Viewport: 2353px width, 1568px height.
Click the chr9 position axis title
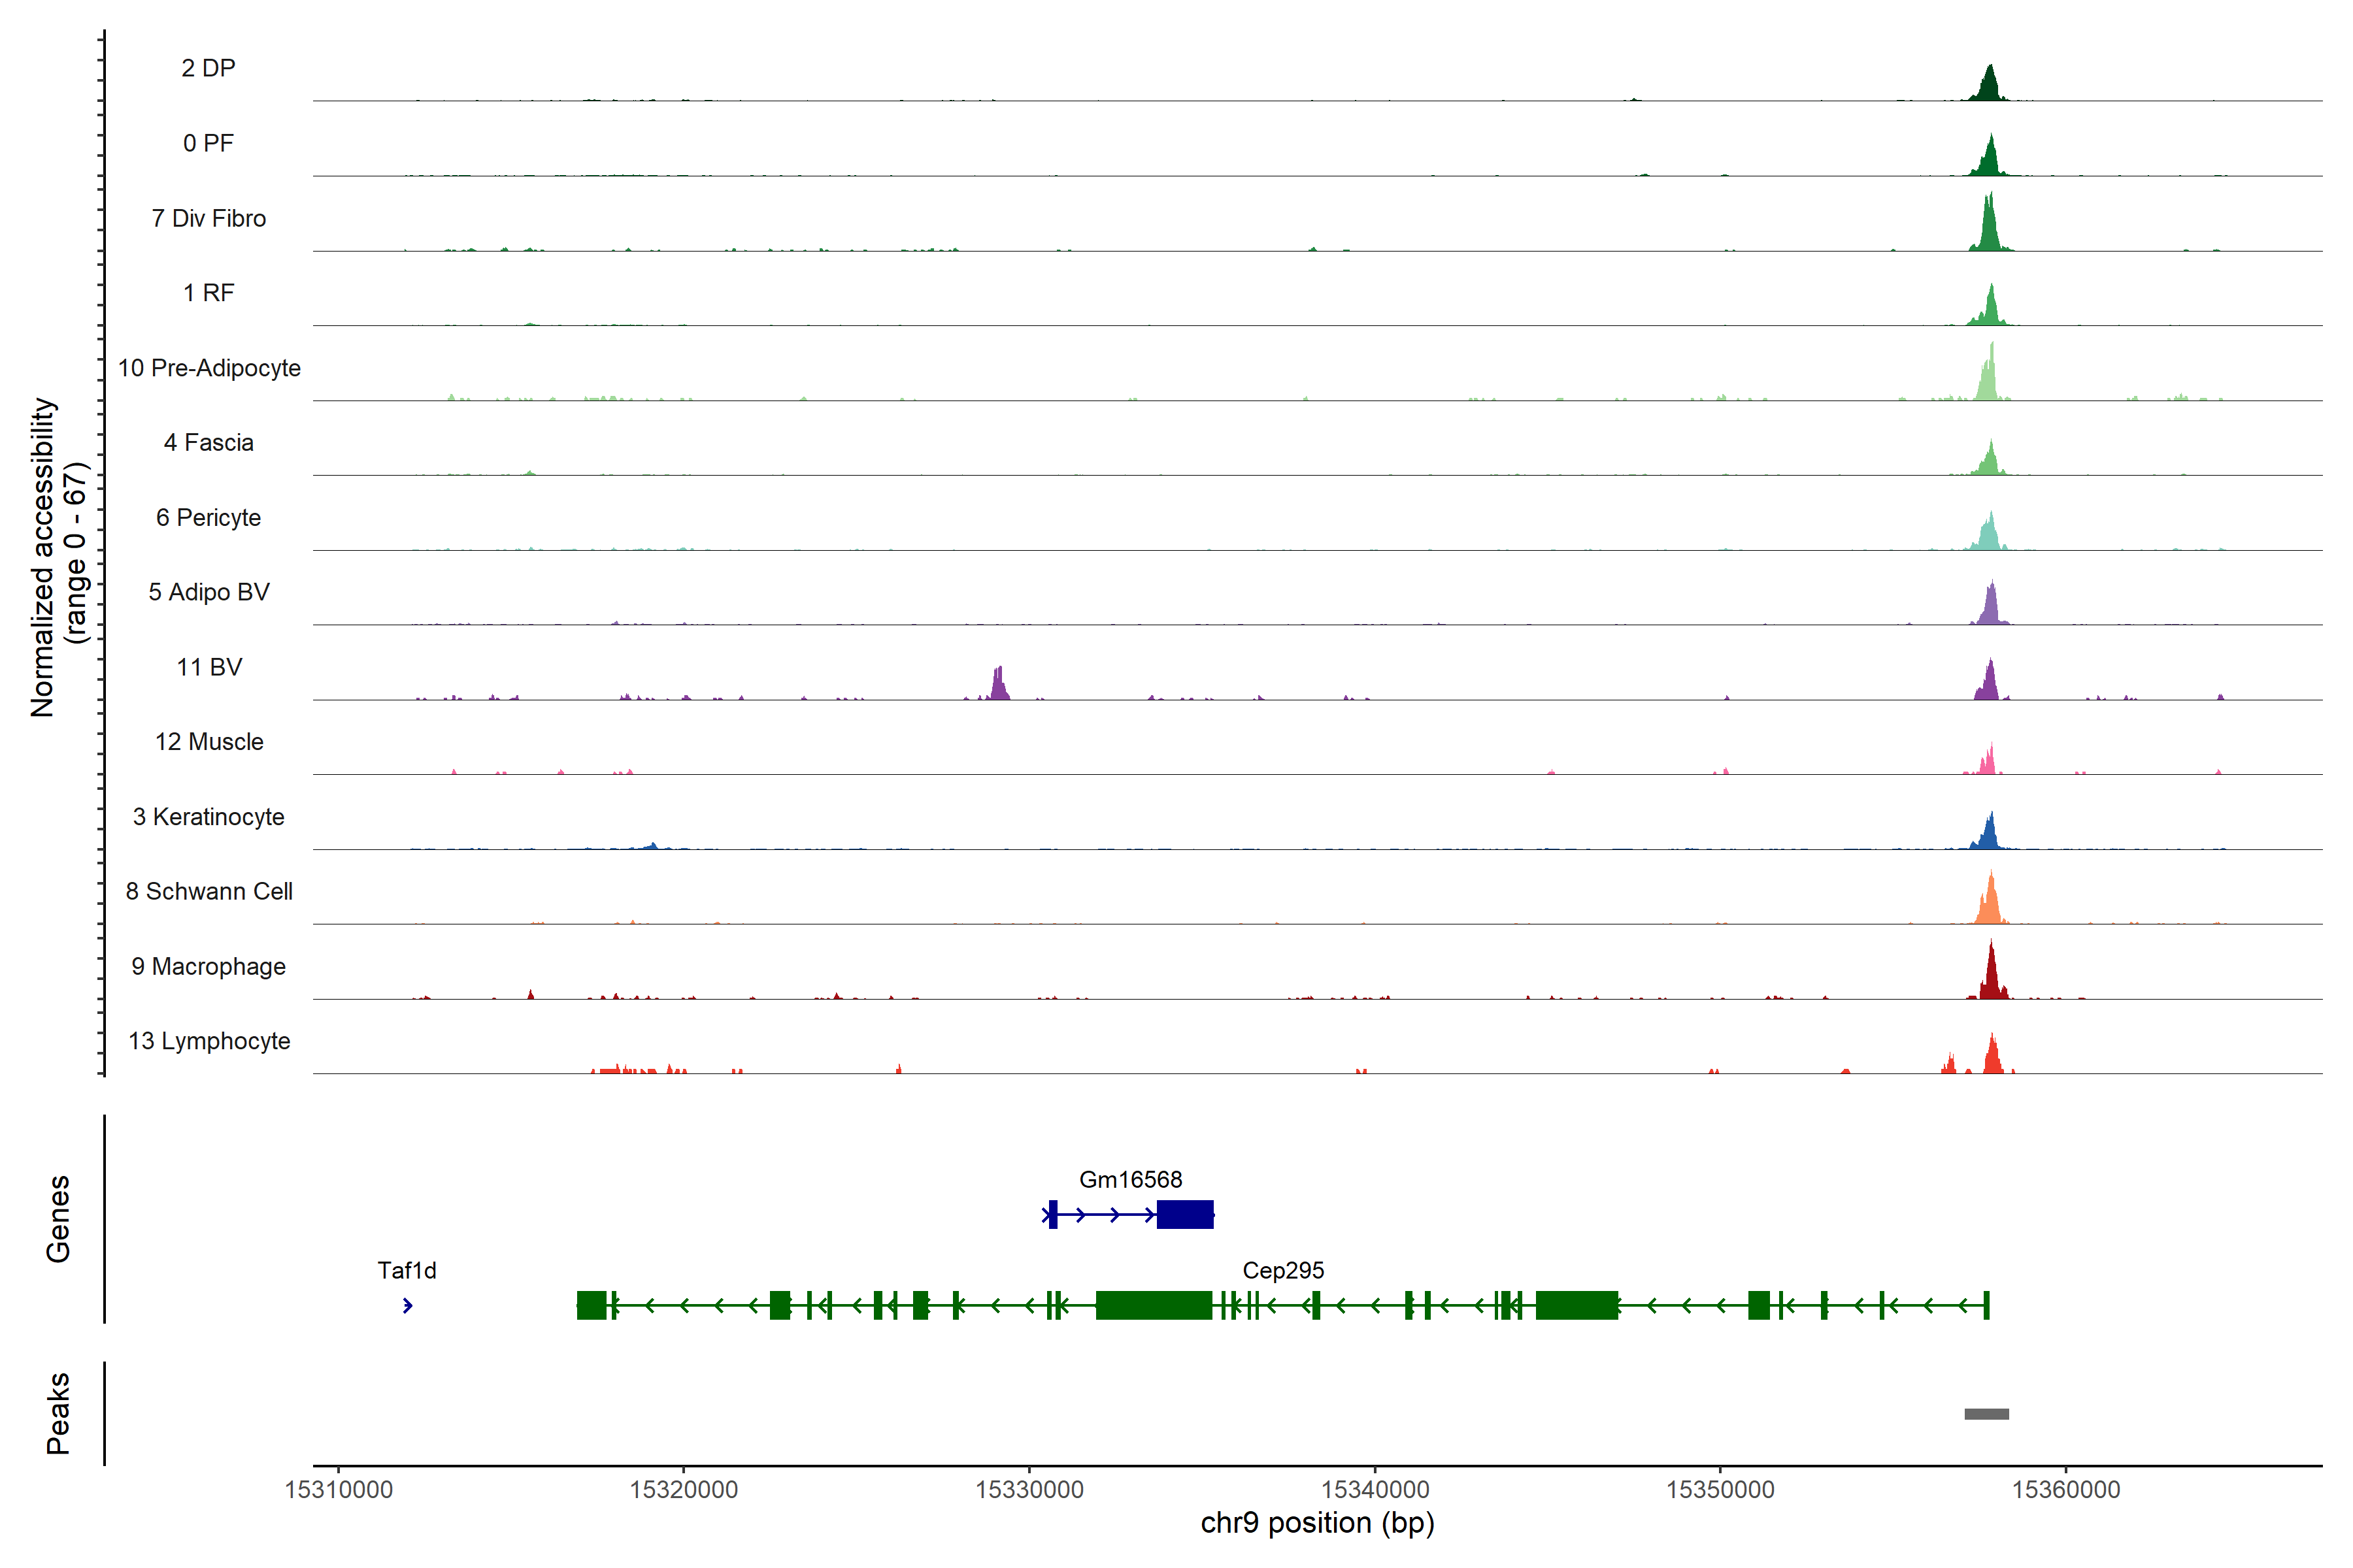coord(1316,1523)
